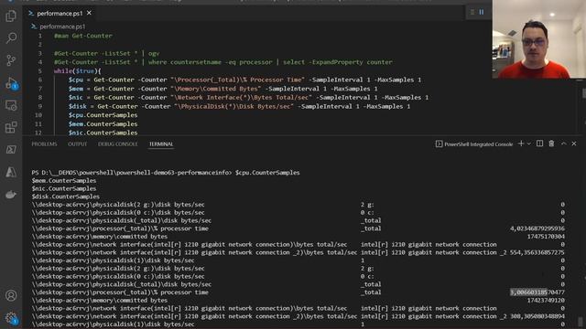
Task: Open the Search view in activity bar
Action: (x=11, y=37)
